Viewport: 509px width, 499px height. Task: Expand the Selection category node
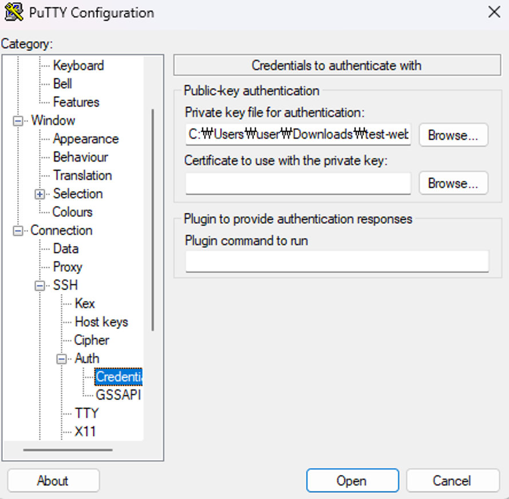39,195
